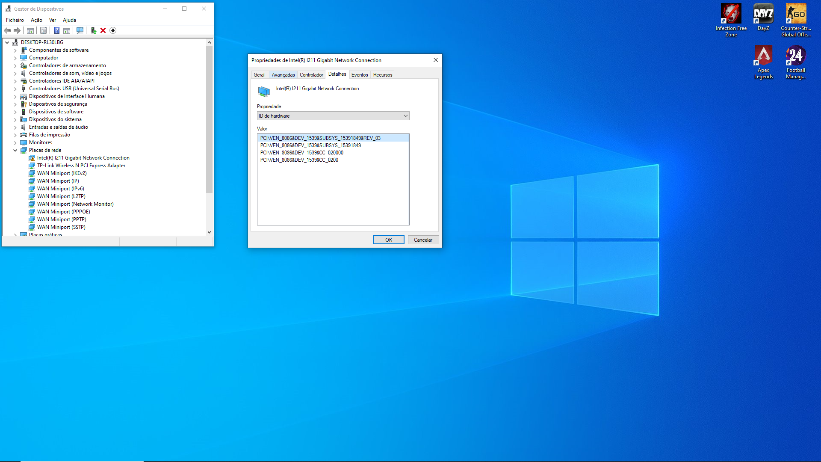
Task: Click the Cancelar button
Action: click(x=423, y=240)
